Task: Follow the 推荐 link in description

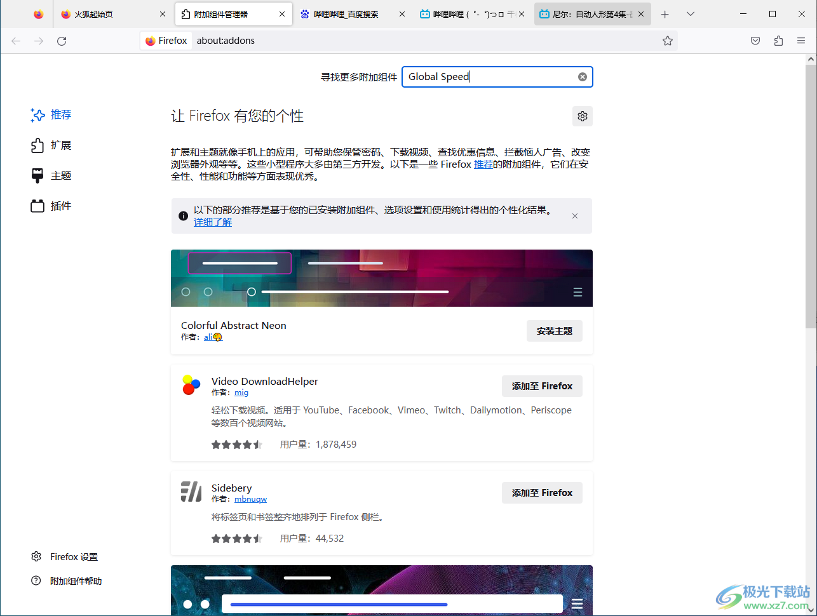Action: point(483,164)
